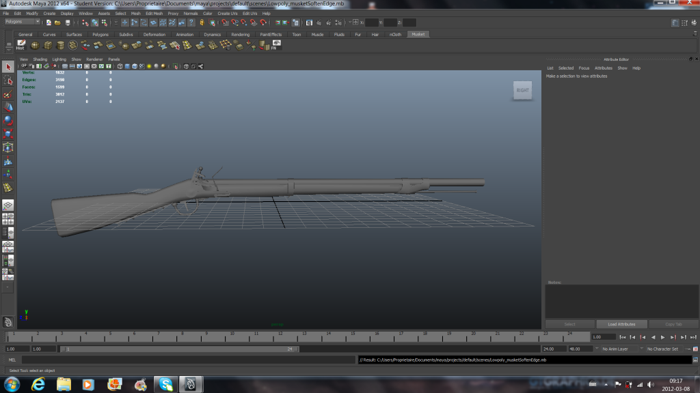Select the Show Manipulator tool

click(x=8, y=174)
